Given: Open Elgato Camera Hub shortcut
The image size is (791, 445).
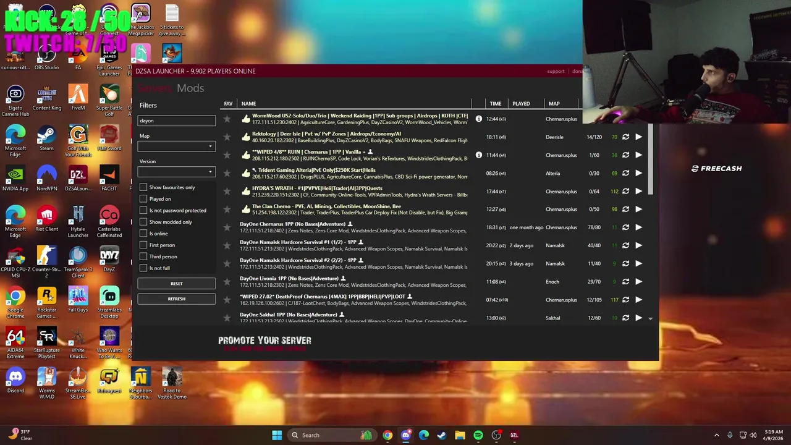Looking at the screenshot, I should [x=15, y=101].
